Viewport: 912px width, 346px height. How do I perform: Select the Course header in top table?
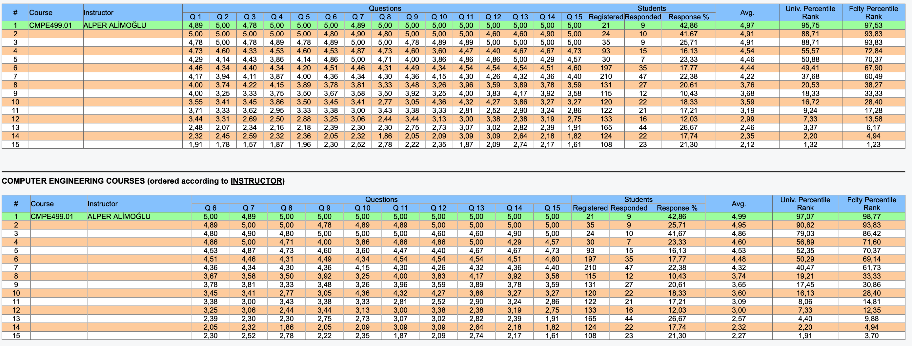[41, 13]
